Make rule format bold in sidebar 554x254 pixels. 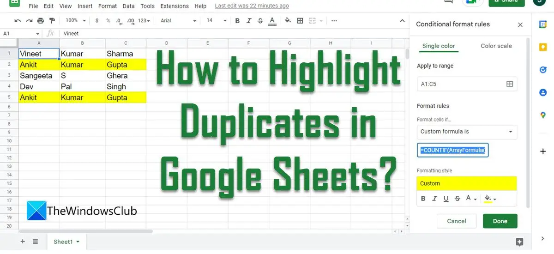[423, 199]
